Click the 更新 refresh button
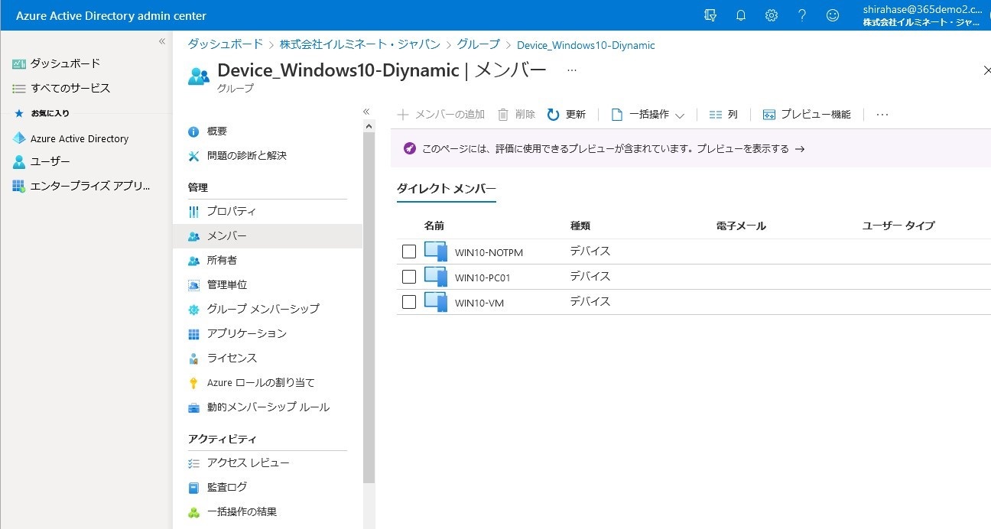 click(x=567, y=115)
